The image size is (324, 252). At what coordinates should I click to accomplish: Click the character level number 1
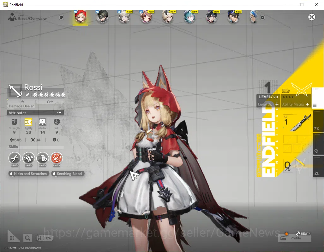pos(268,87)
